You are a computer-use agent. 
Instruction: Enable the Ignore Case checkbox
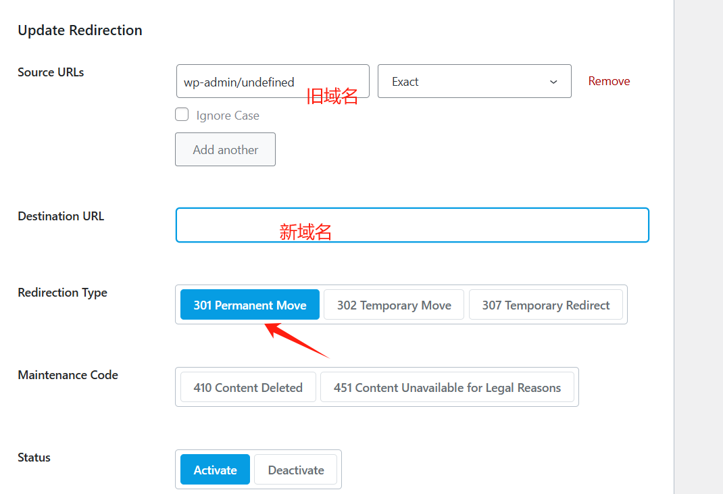pos(181,114)
